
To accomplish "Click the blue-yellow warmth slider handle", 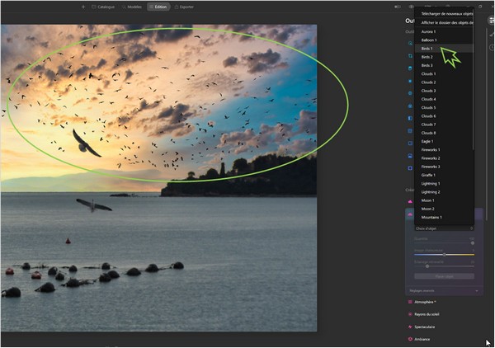I will pos(444,255).
